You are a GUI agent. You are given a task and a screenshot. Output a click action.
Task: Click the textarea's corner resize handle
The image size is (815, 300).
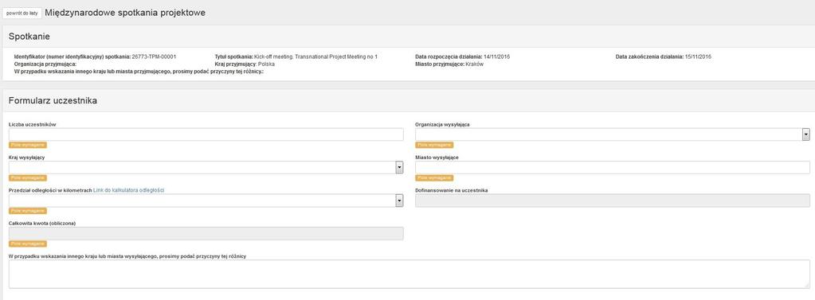click(807, 286)
